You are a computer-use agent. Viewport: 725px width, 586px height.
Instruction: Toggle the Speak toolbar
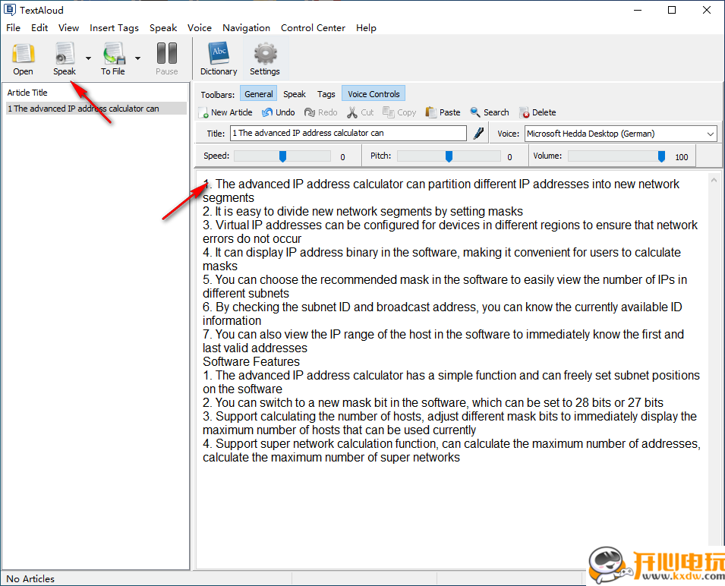295,94
